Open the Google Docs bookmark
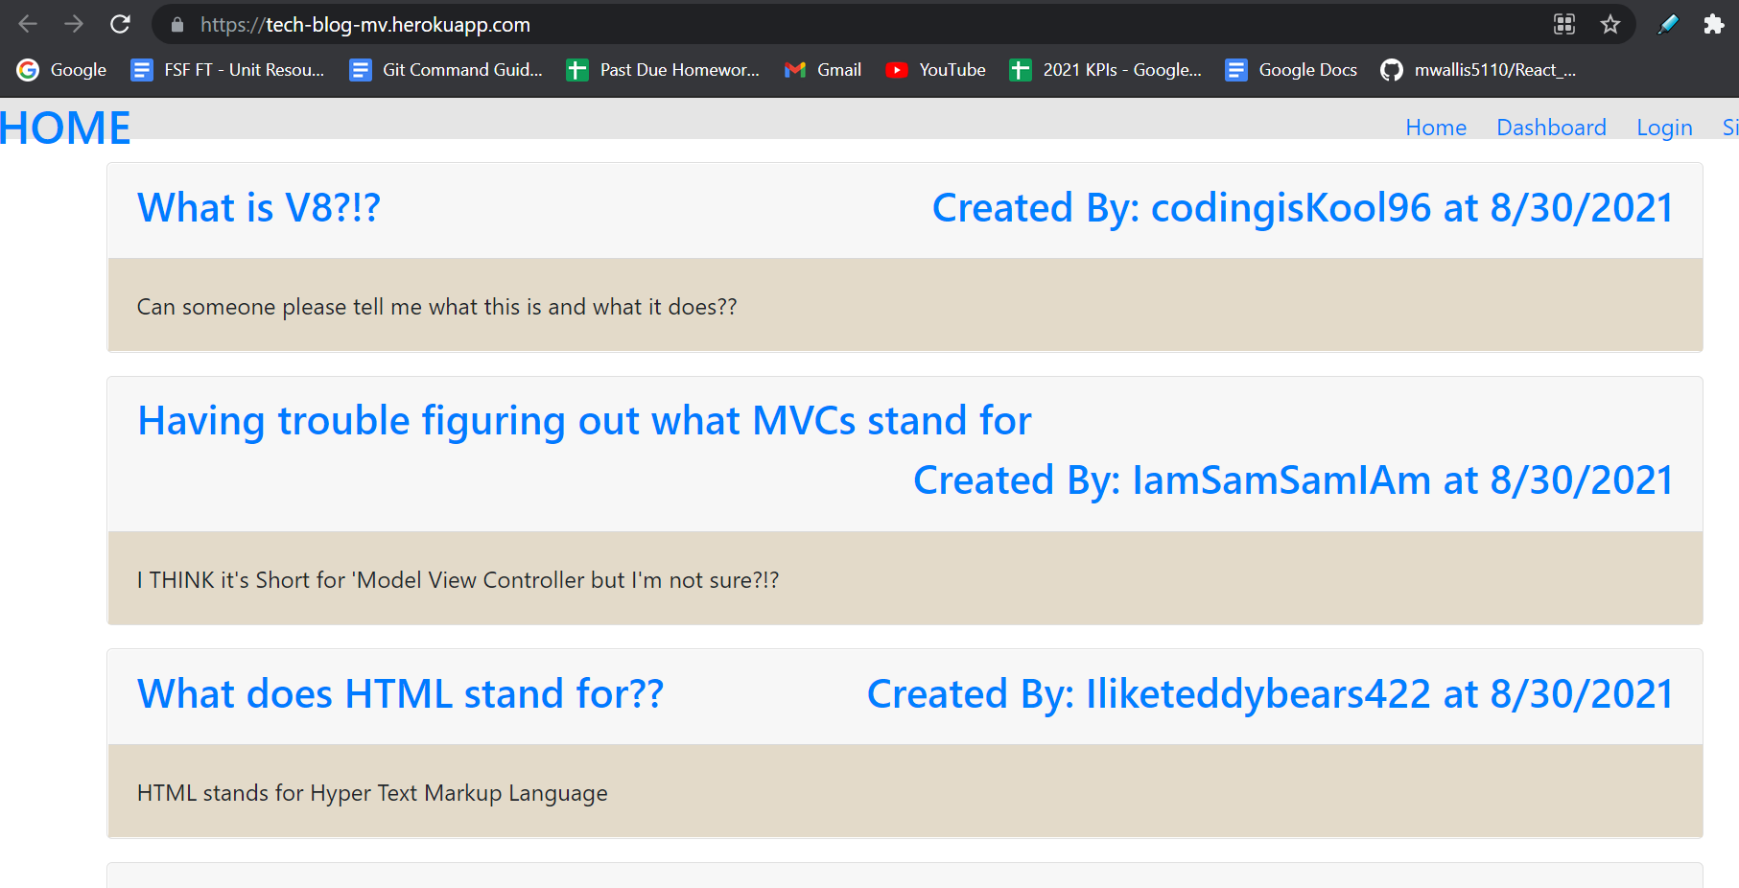This screenshot has width=1739, height=888. [x=1290, y=69]
